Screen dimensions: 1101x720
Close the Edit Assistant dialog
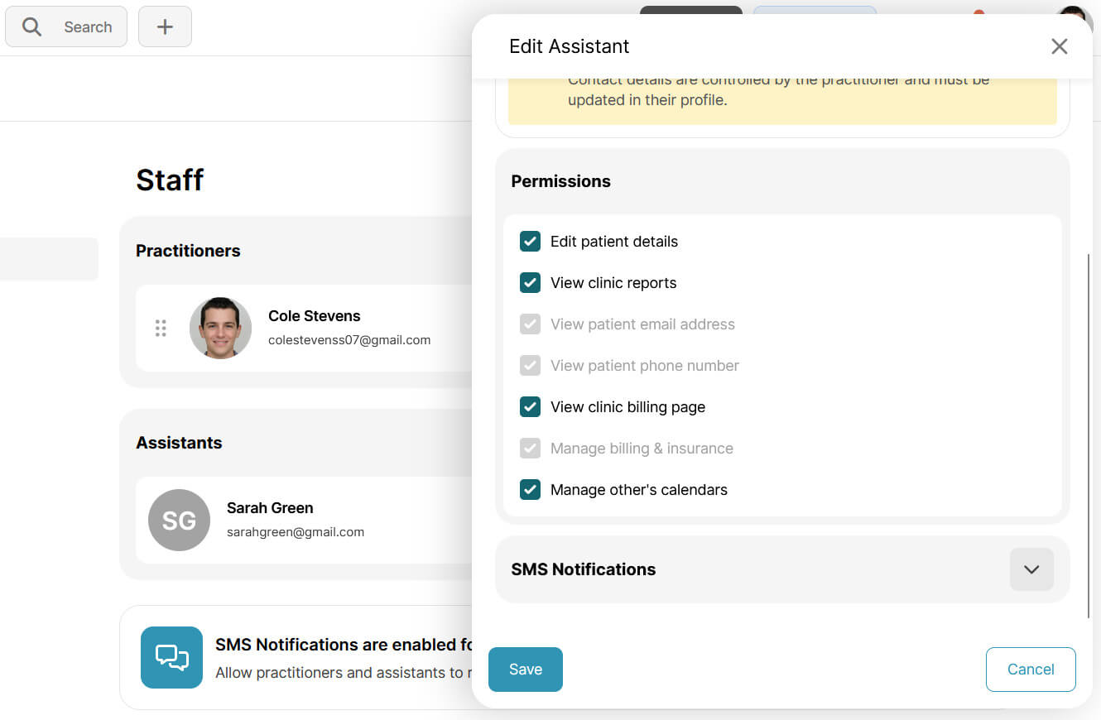pos(1059,46)
